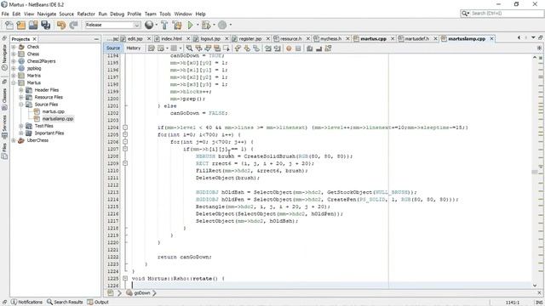The width and height of the screenshot is (545, 306).
Task: Expand the Check project node
Action: tap(14, 47)
